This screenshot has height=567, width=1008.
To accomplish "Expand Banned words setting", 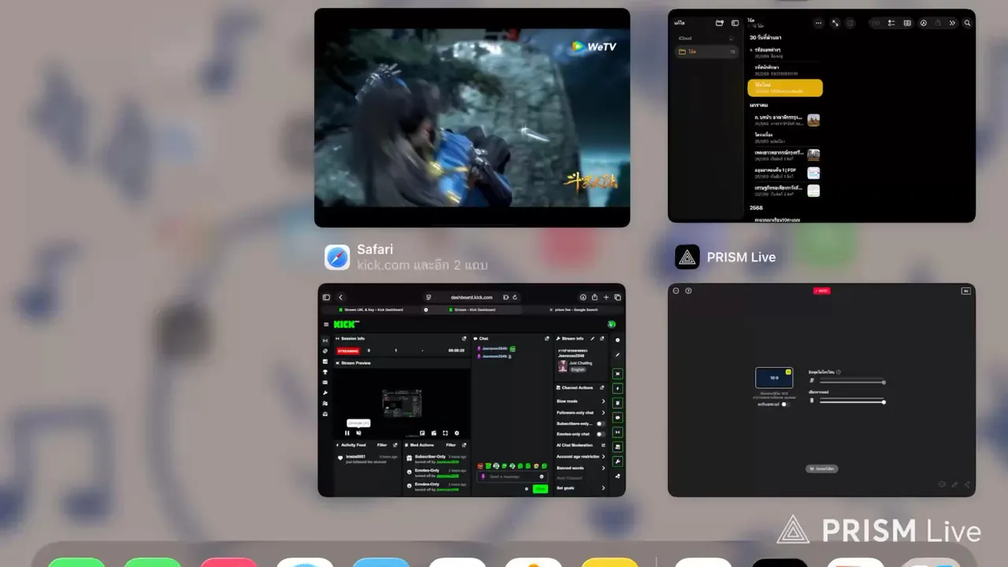I will (581, 467).
